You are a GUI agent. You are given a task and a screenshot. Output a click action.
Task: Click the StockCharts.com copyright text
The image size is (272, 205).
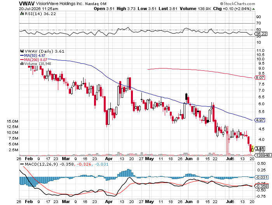pos(237,3)
